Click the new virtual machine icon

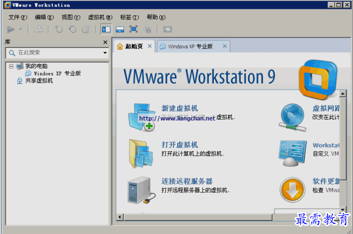[x=142, y=117]
